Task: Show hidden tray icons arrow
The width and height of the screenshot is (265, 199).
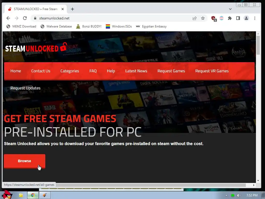Action: (226, 195)
